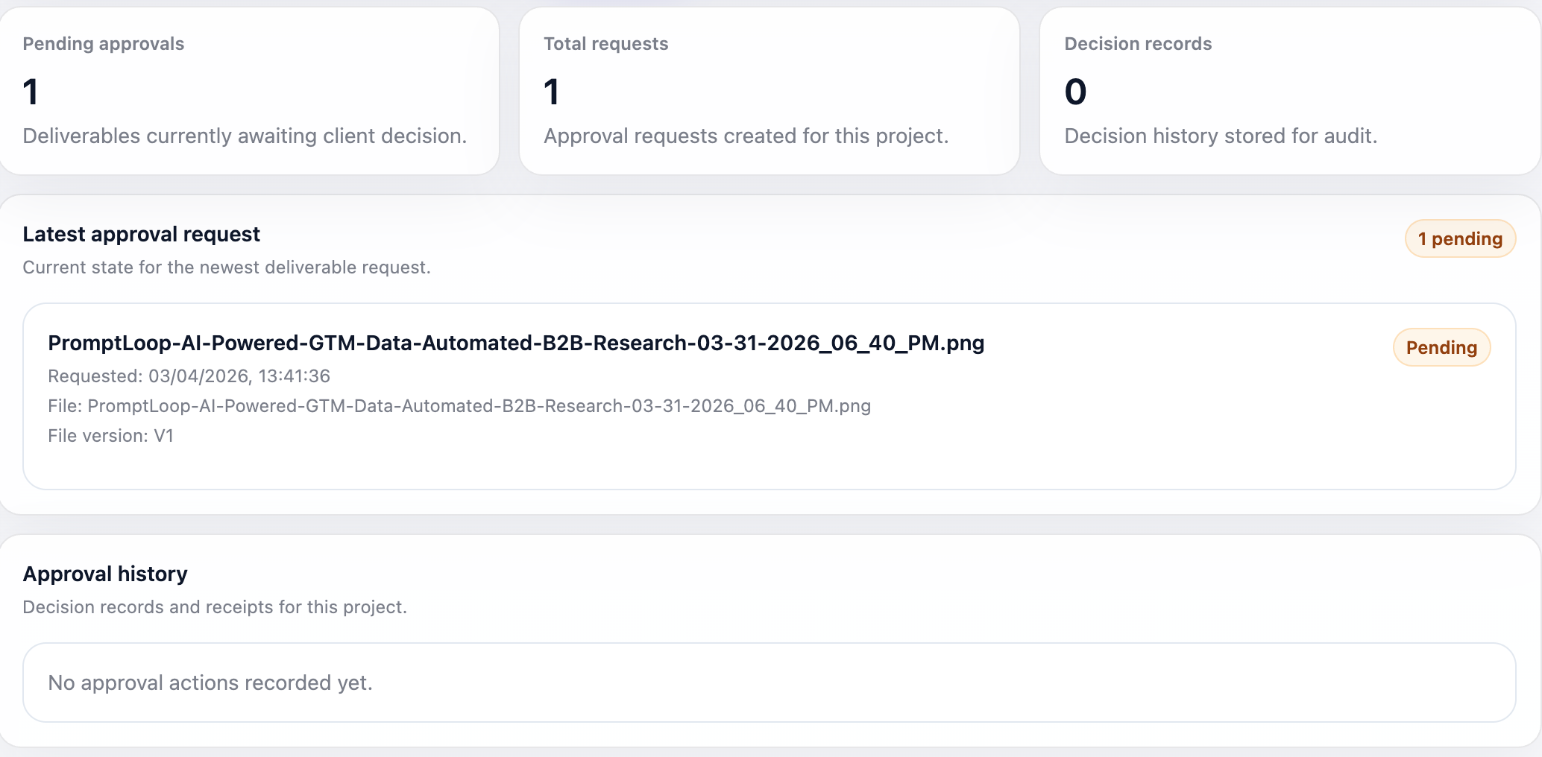Screen dimensions: 1542x757
Task: Click the '1 pending' badge
Action: [x=1460, y=238]
